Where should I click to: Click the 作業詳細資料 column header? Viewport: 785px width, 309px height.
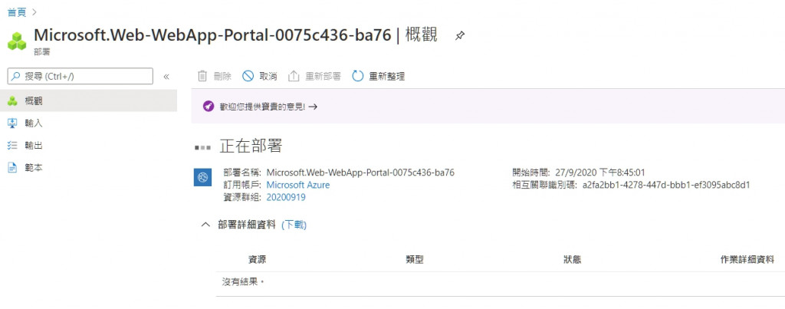(747, 259)
